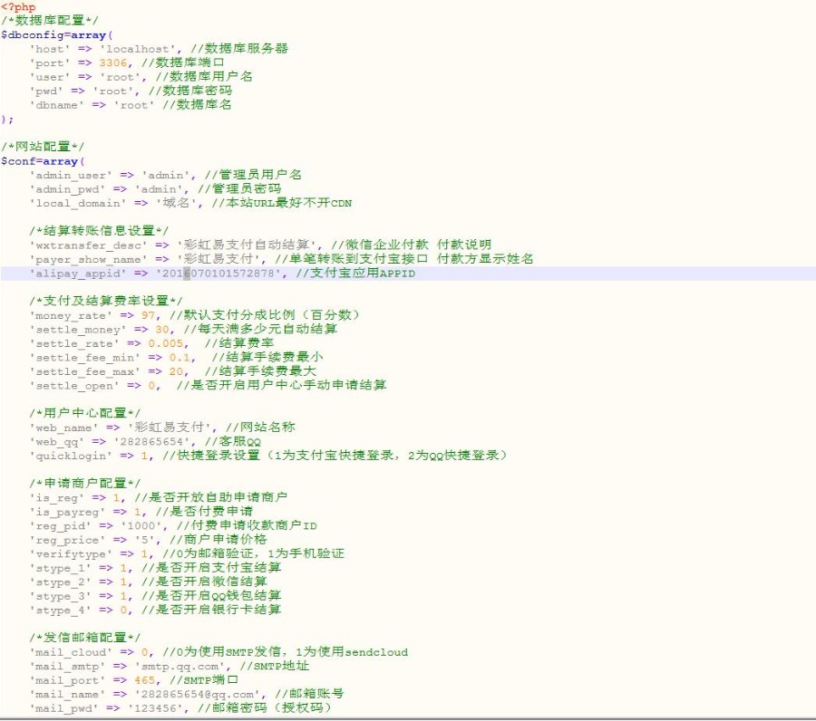The width and height of the screenshot is (816, 721).
Task: Click the 'mail_cloud' key
Action: click(71, 652)
